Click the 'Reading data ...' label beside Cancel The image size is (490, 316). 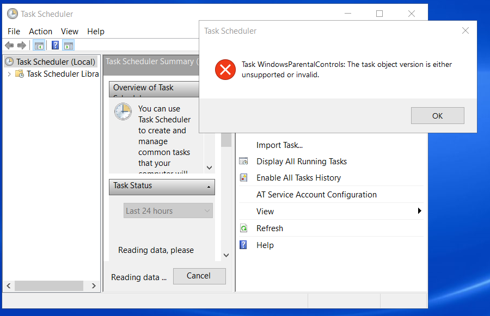coord(139,277)
